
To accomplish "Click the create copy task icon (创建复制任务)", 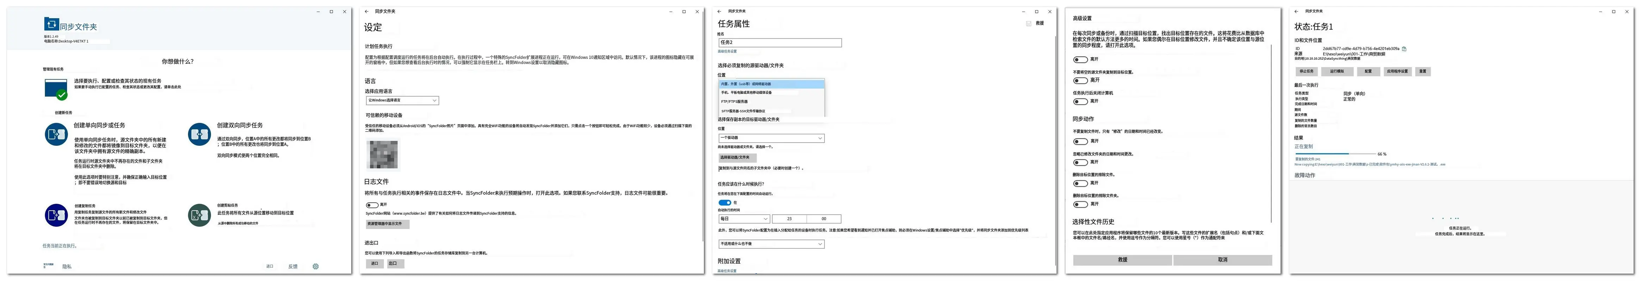I will 56,215.
